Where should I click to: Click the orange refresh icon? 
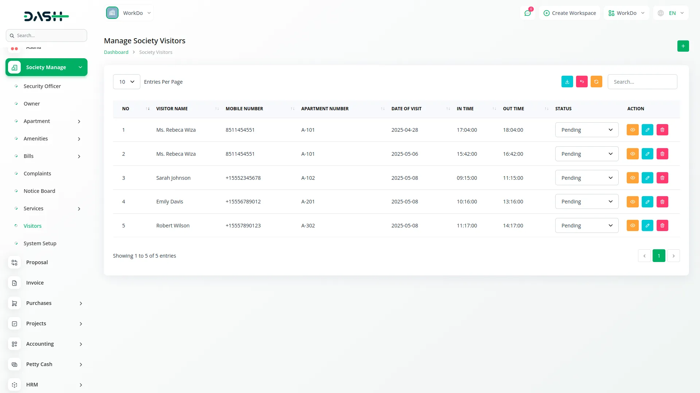[596, 82]
